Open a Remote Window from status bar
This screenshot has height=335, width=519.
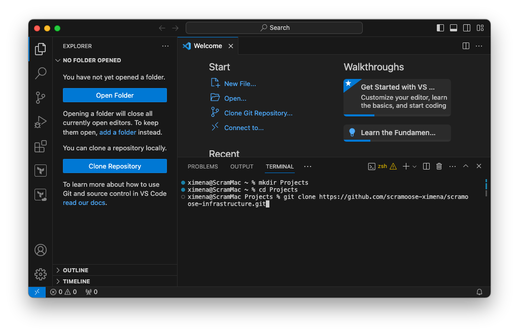37,292
